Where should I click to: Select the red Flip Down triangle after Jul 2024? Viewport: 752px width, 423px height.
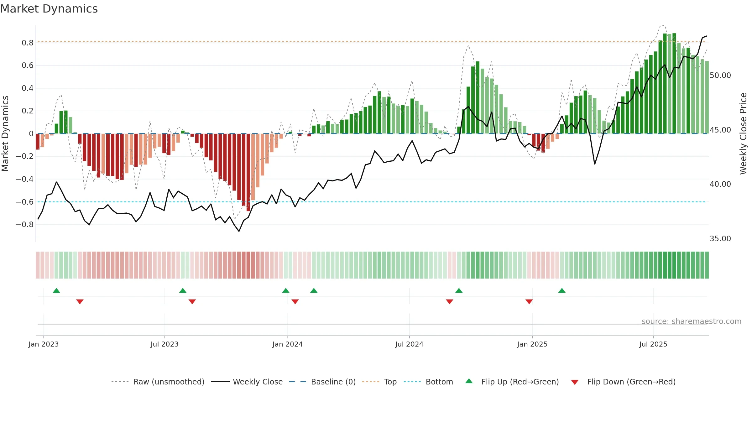point(450,302)
